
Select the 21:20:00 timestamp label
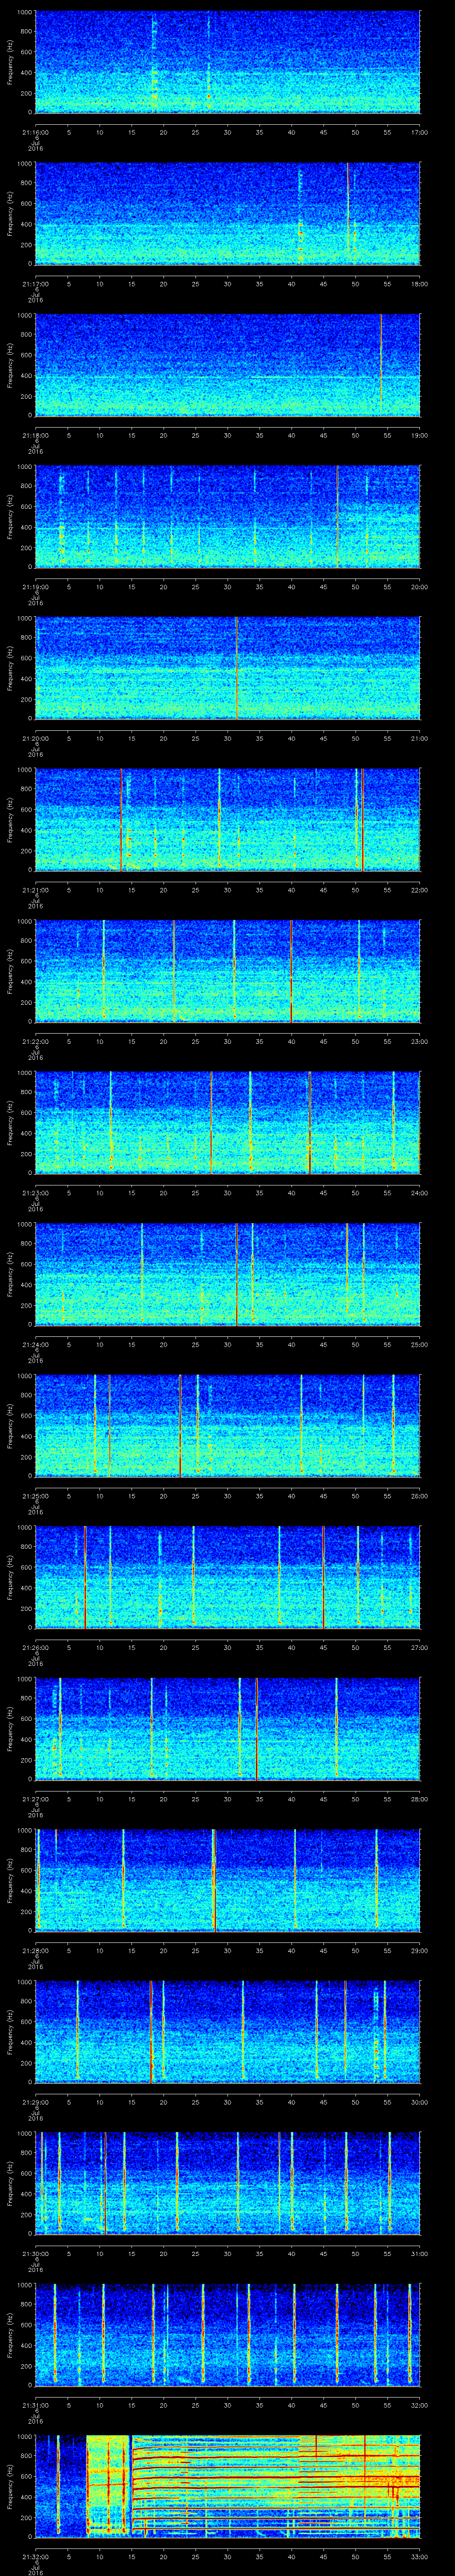pyautogui.click(x=35, y=738)
